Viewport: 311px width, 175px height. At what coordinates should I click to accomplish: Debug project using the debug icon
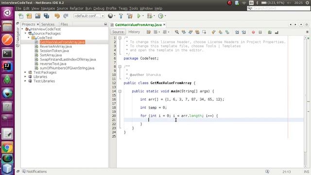pyautogui.click(x=150, y=16)
